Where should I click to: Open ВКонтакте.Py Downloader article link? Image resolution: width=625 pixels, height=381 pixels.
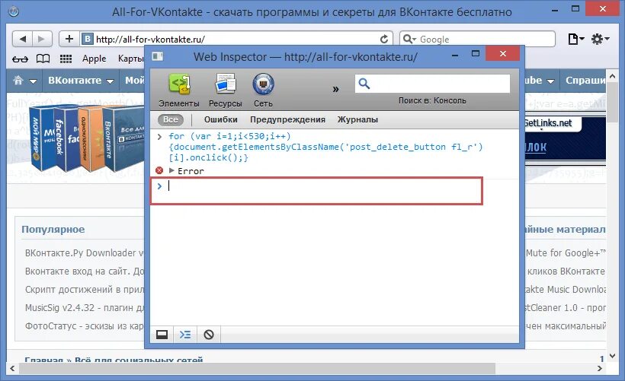pos(84,253)
